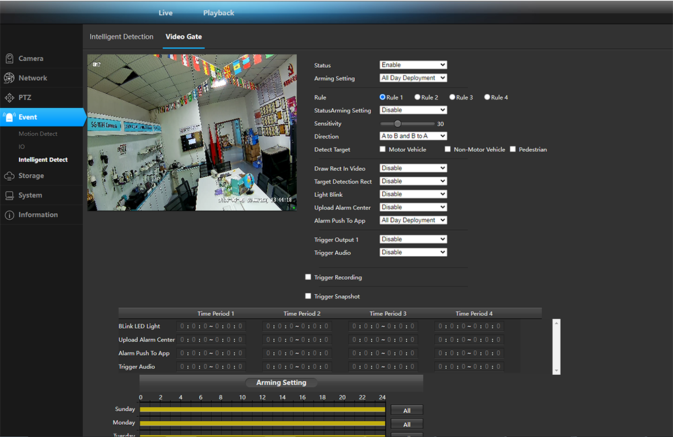673x437 pixels.
Task: Open Storage via cloud icon
Action: [x=9, y=176]
